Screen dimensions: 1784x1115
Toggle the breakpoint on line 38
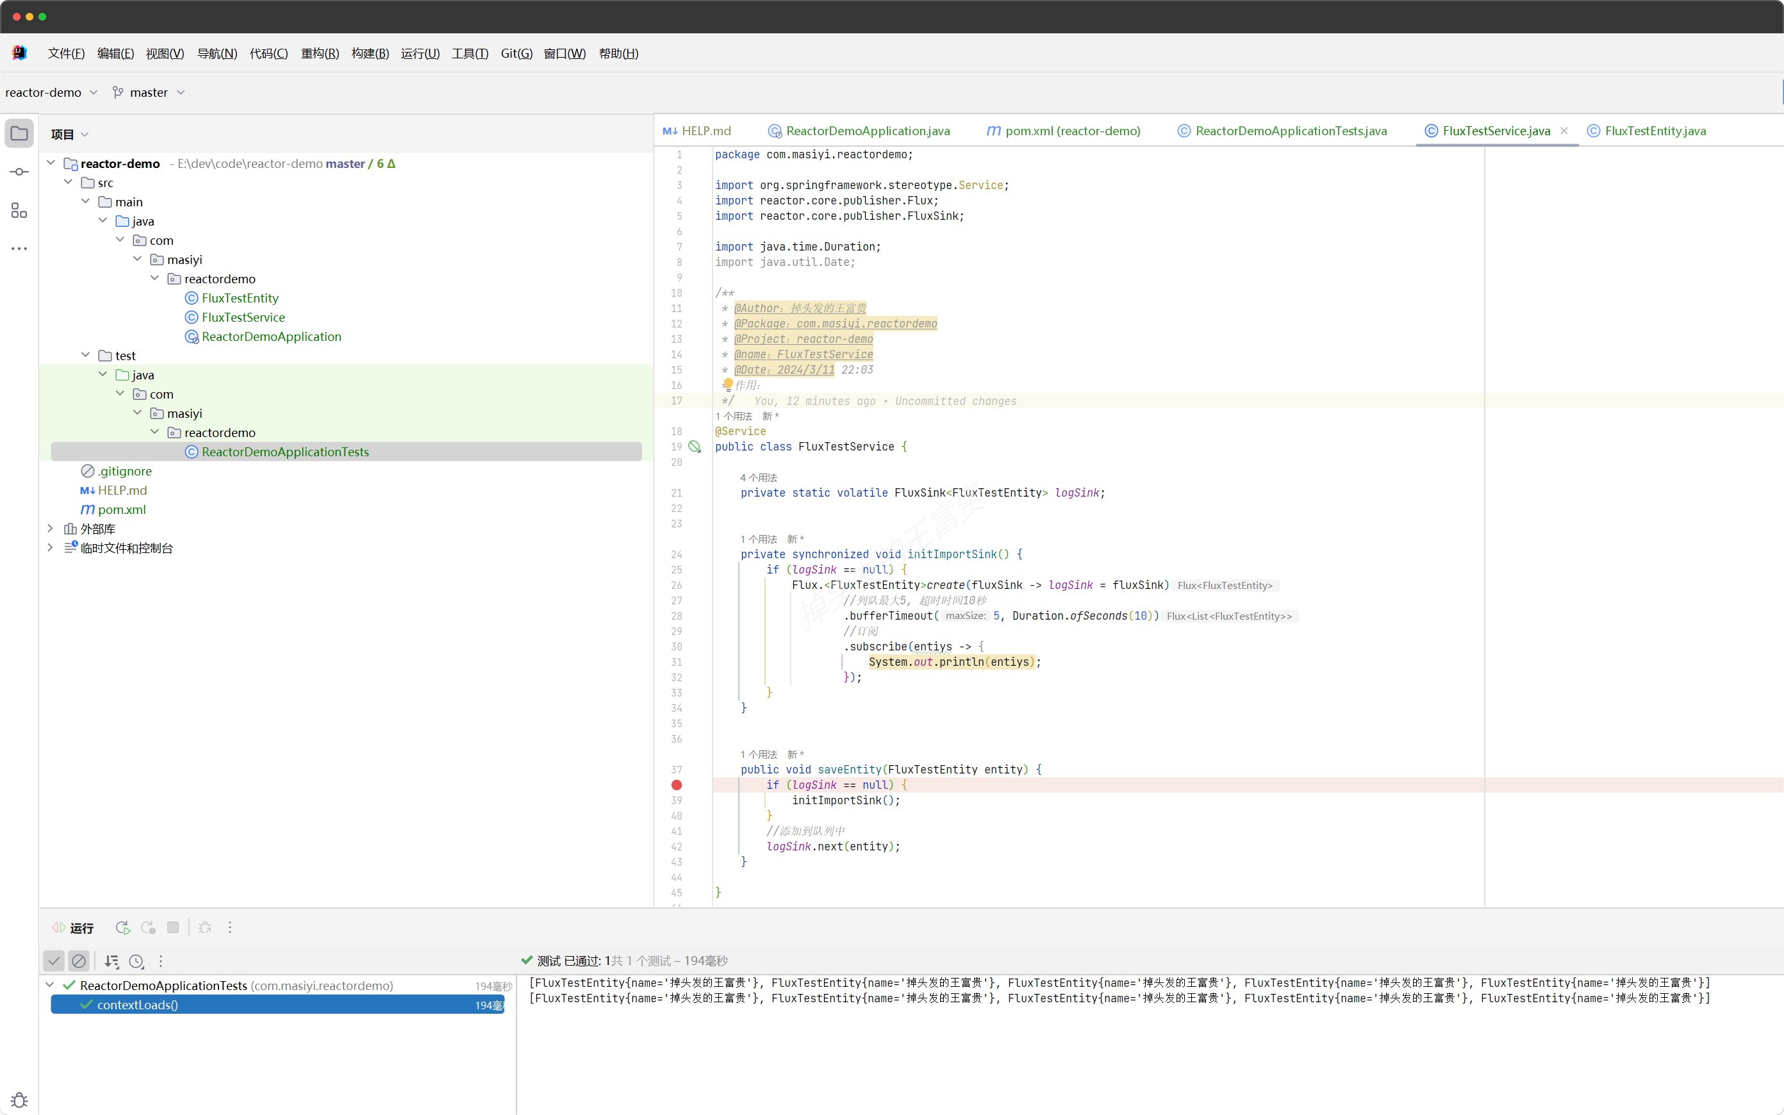point(676,784)
